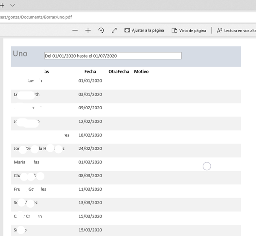Click the date range text field
This screenshot has width=256, height=236.
pyautogui.click(x=113, y=56)
